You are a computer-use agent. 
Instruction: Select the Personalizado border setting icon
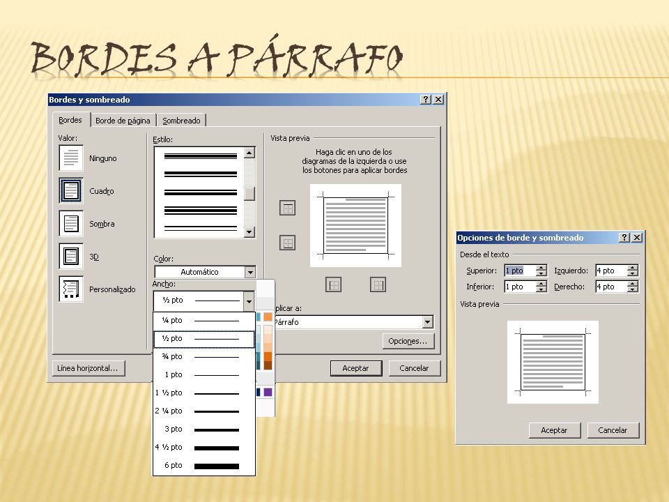point(71,289)
